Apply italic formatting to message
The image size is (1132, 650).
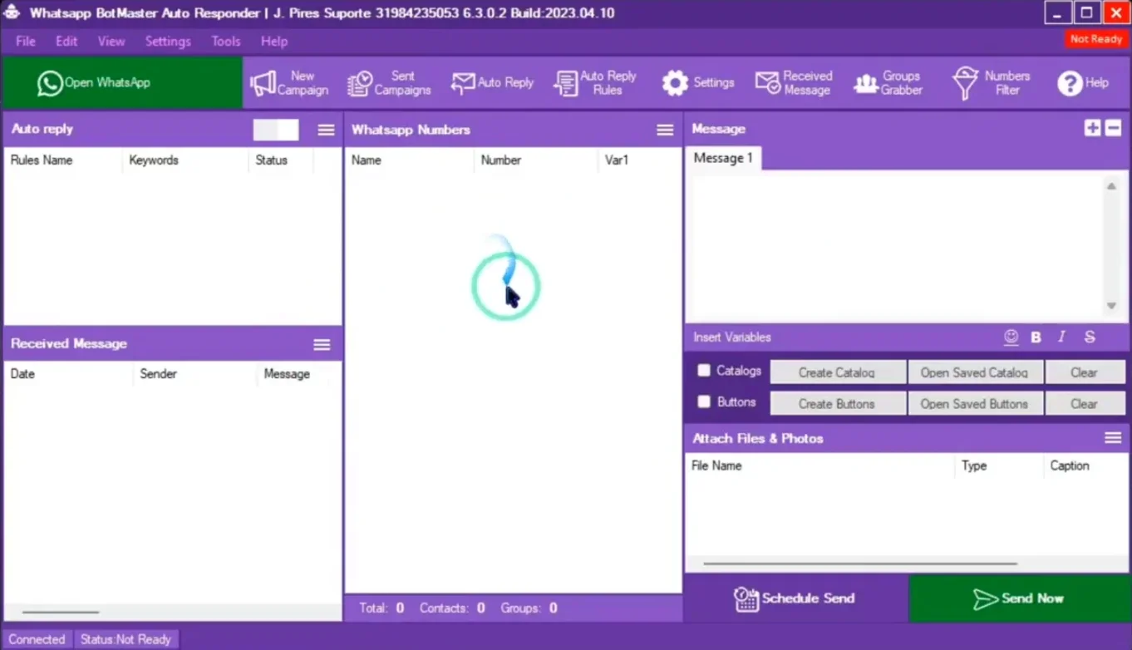coord(1061,337)
